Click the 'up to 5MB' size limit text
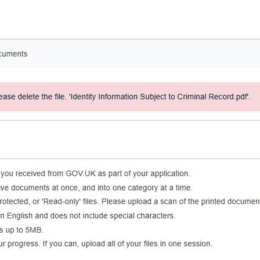The image size is (260, 260). (24, 230)
